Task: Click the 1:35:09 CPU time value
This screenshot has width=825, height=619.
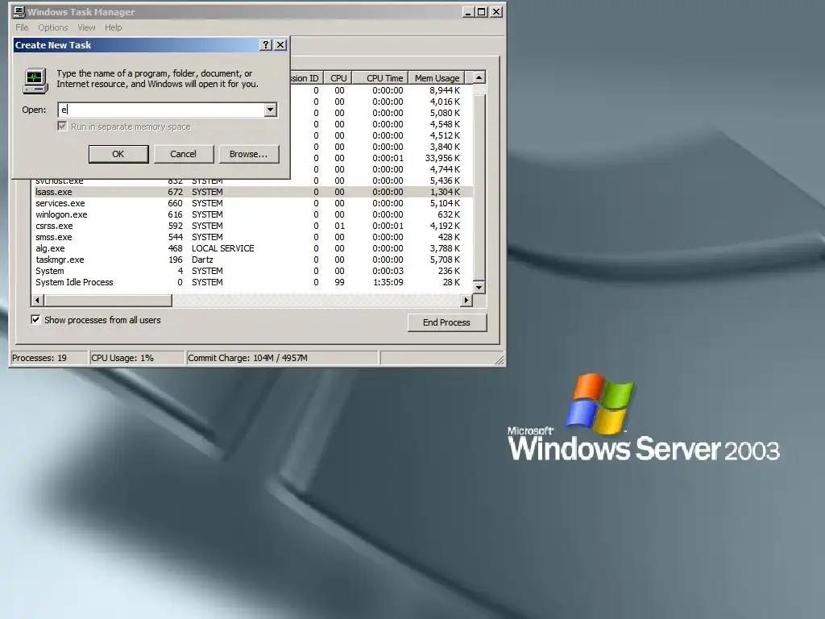Action: coord(388,282)
